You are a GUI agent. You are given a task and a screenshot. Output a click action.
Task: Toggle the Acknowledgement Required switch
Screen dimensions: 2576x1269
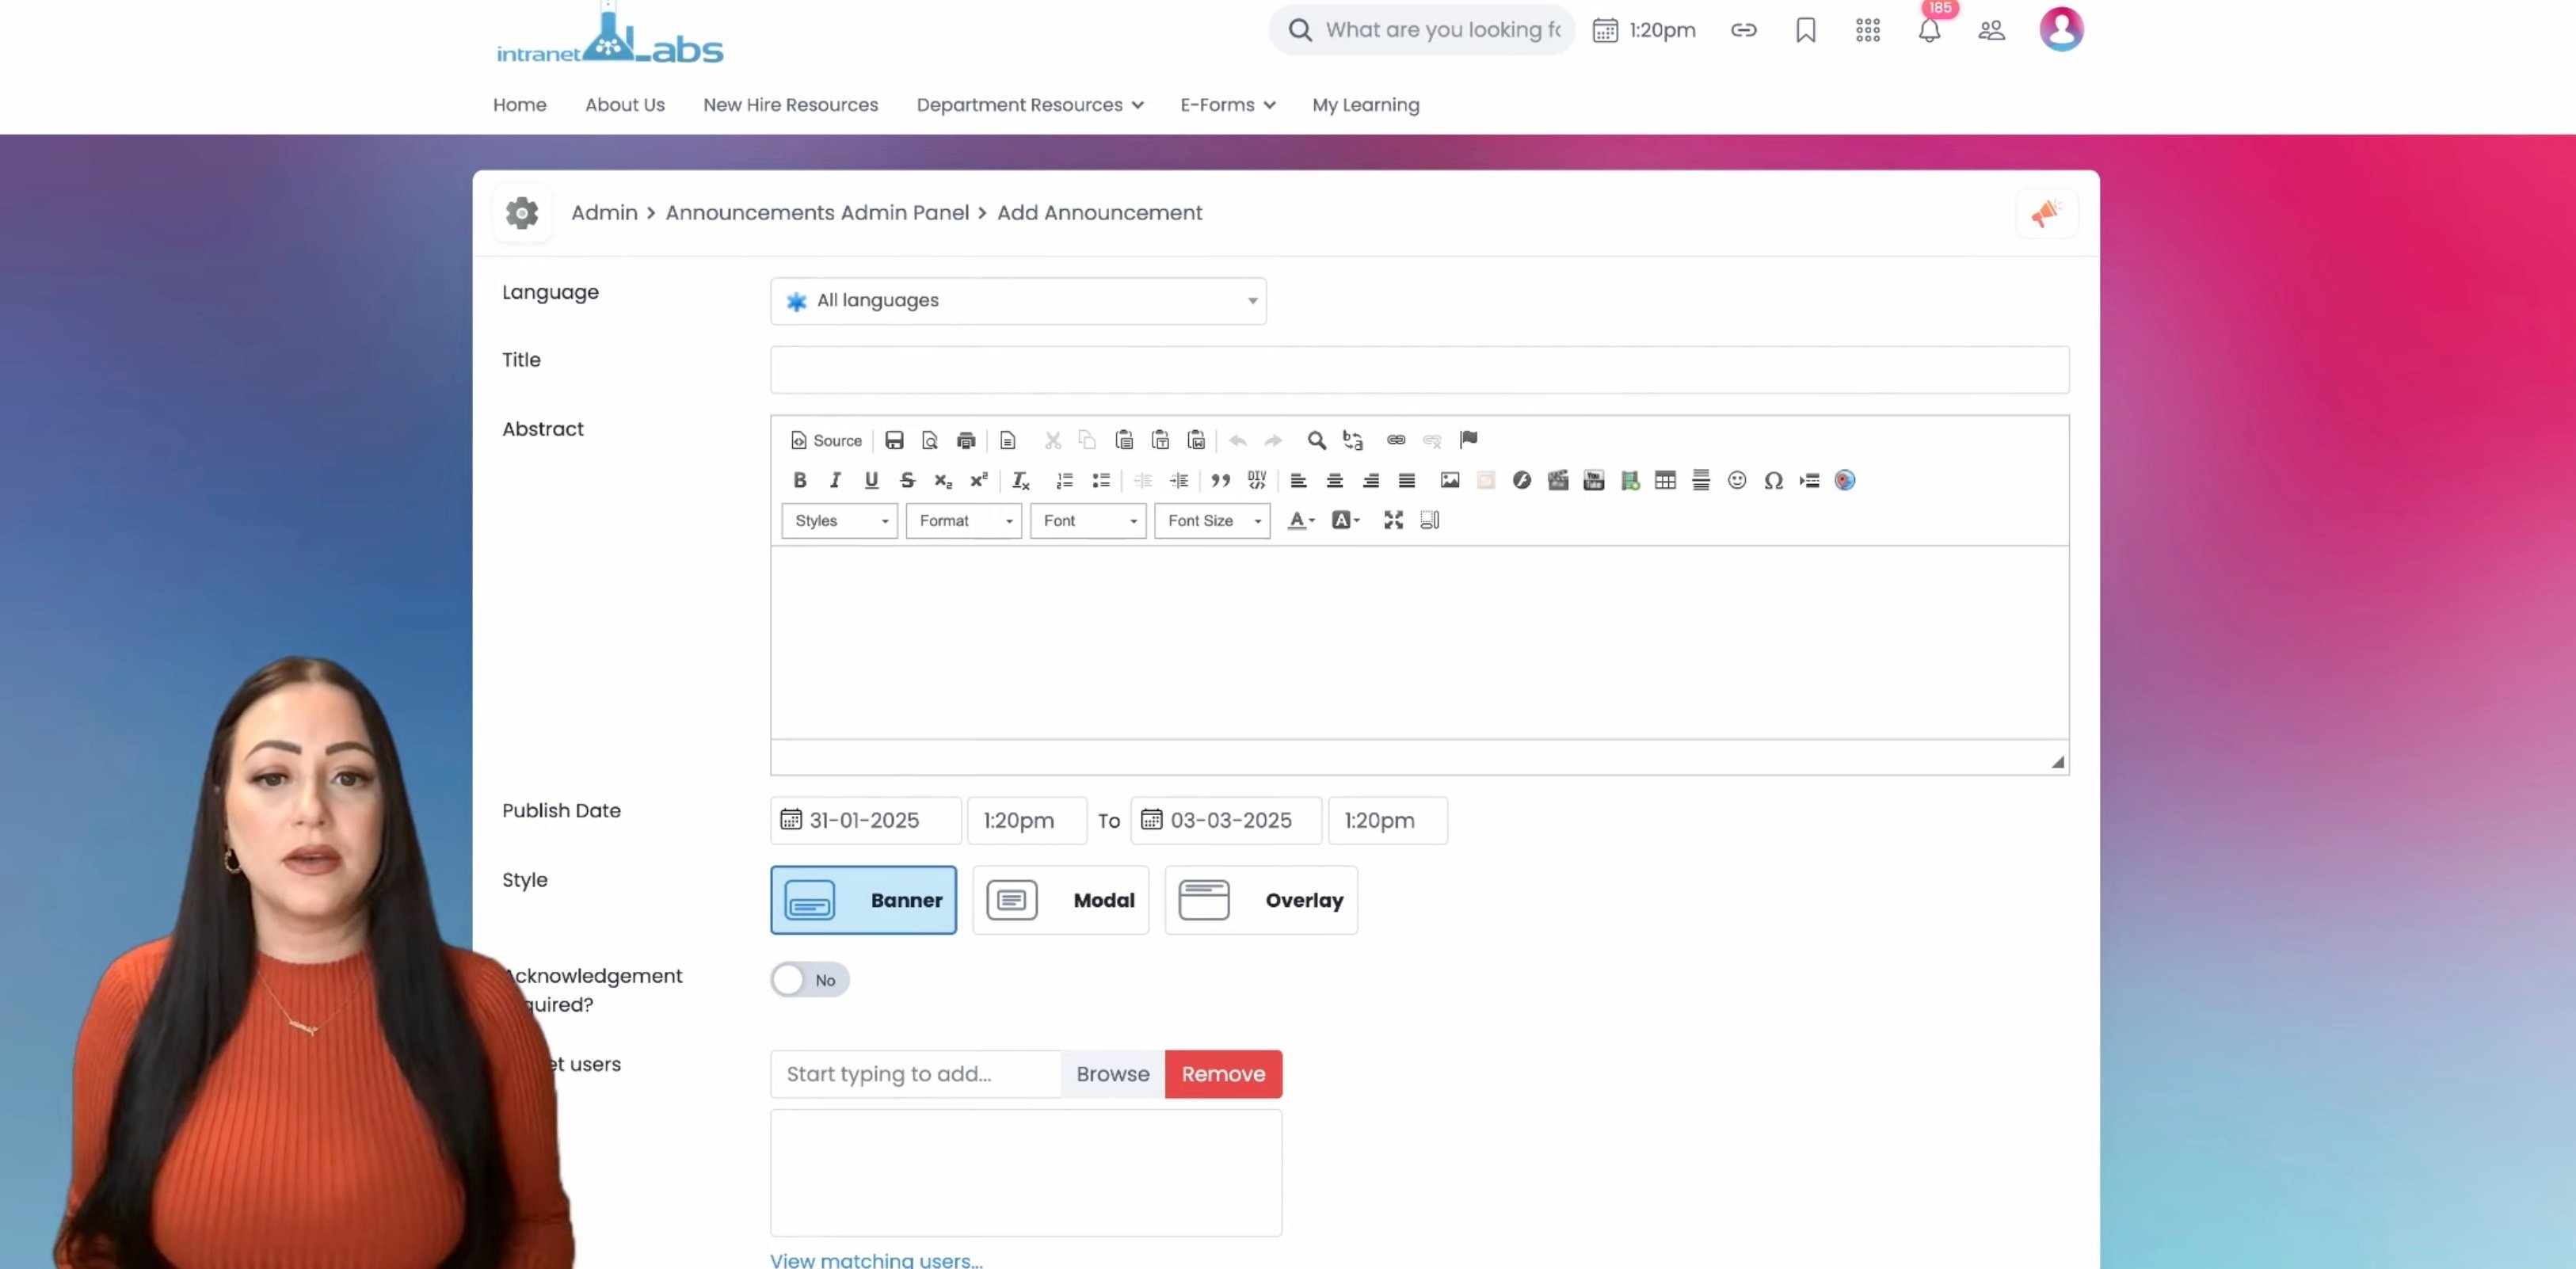809,980
